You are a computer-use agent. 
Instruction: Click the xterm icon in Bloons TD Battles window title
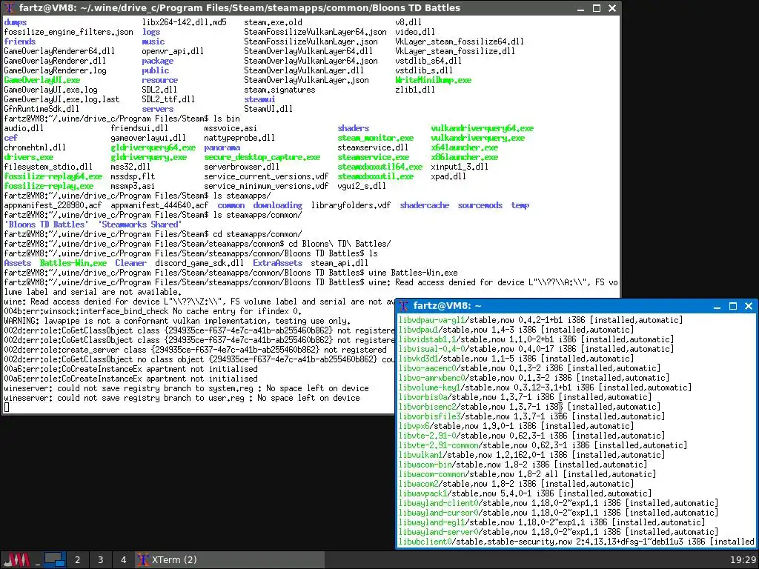(9, 7)
